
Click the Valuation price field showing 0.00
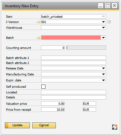(x=53, y=103)
